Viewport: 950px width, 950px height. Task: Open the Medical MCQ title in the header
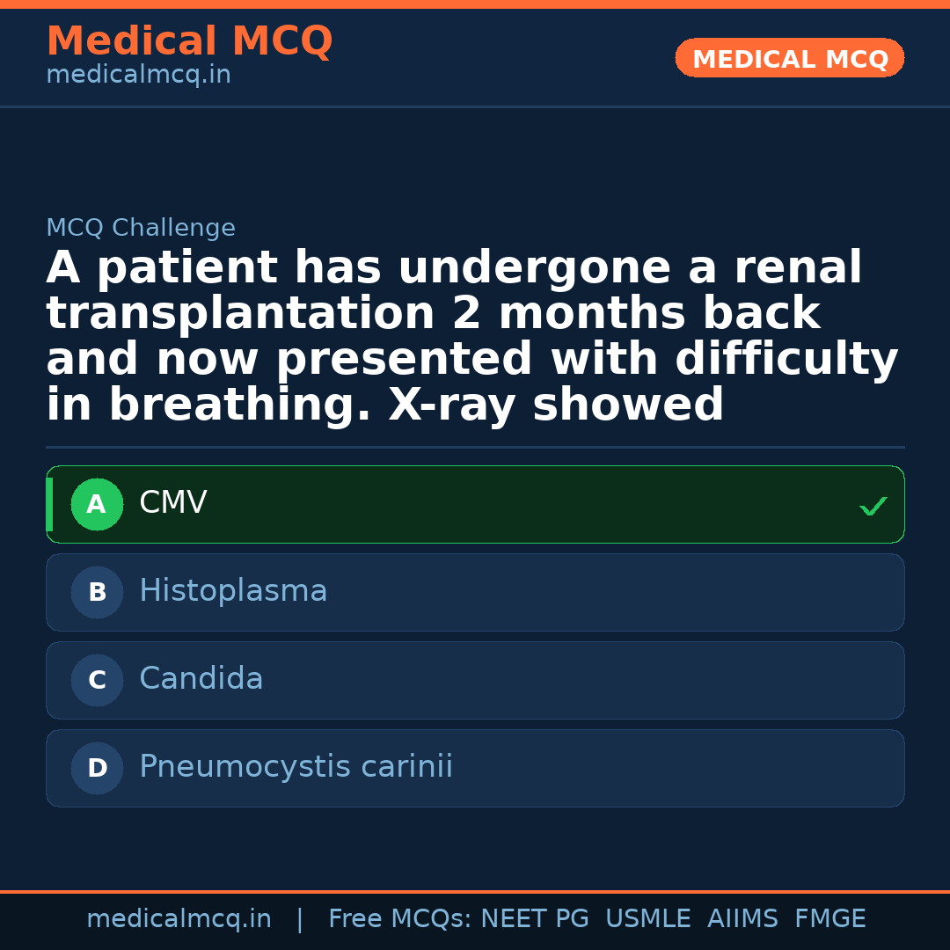pos(189,41)
